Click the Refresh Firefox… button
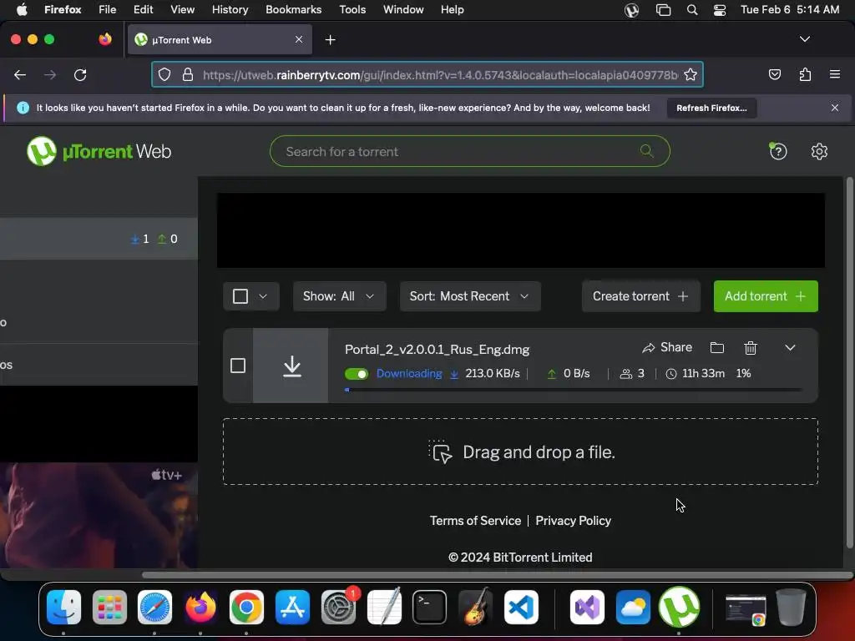 (x=711, y=108)
